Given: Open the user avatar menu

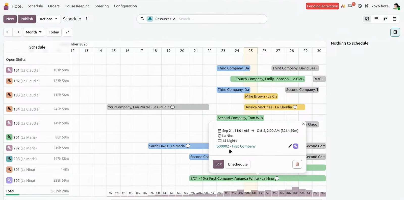Looking at the screenshot, I should pos(396,6).
